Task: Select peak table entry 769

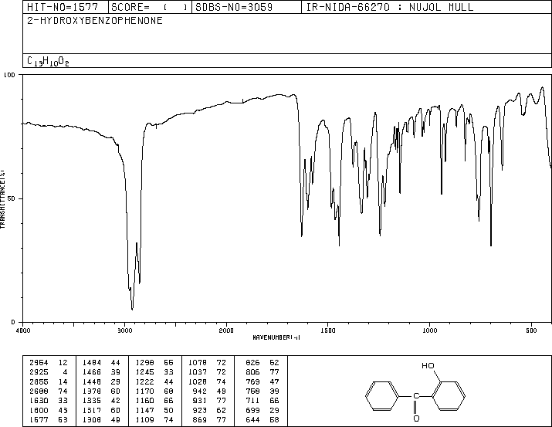Action: (252, 381)
